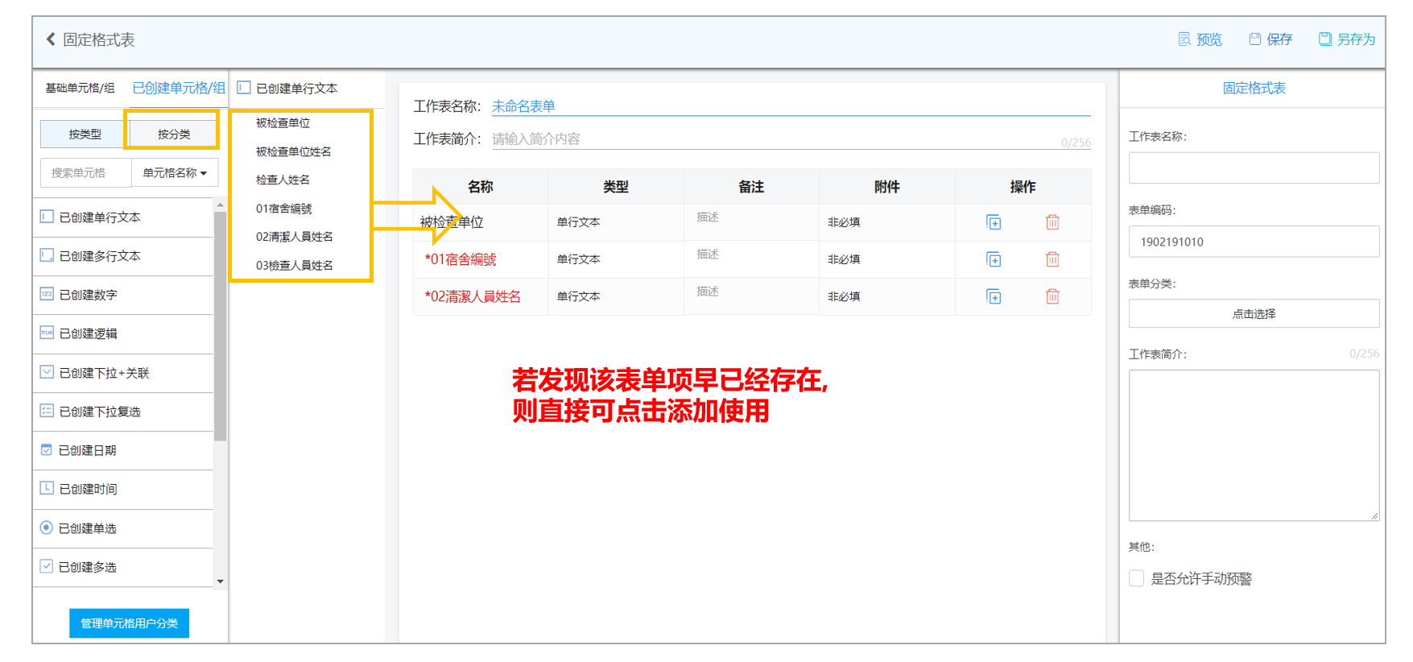Viewport: 1413px width, 662px height.
Task: Click the right panel 工作表简介 textarea
Action: pyautogui.click(x=1254, y=445)
